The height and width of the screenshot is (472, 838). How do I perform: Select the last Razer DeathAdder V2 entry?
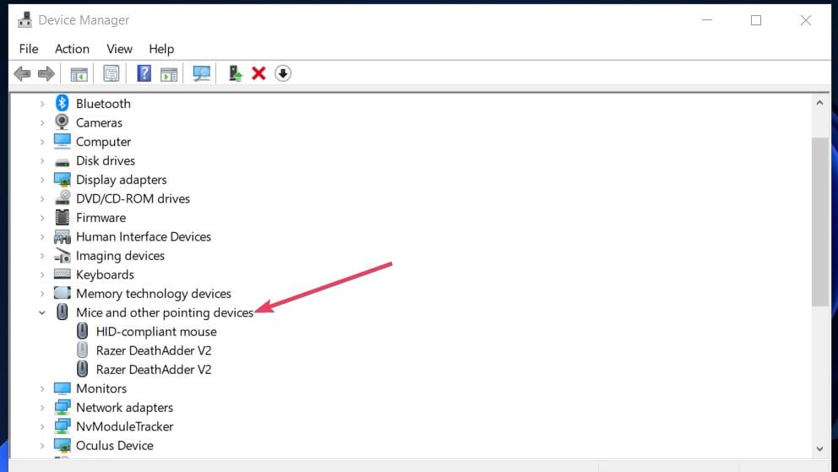154,370
